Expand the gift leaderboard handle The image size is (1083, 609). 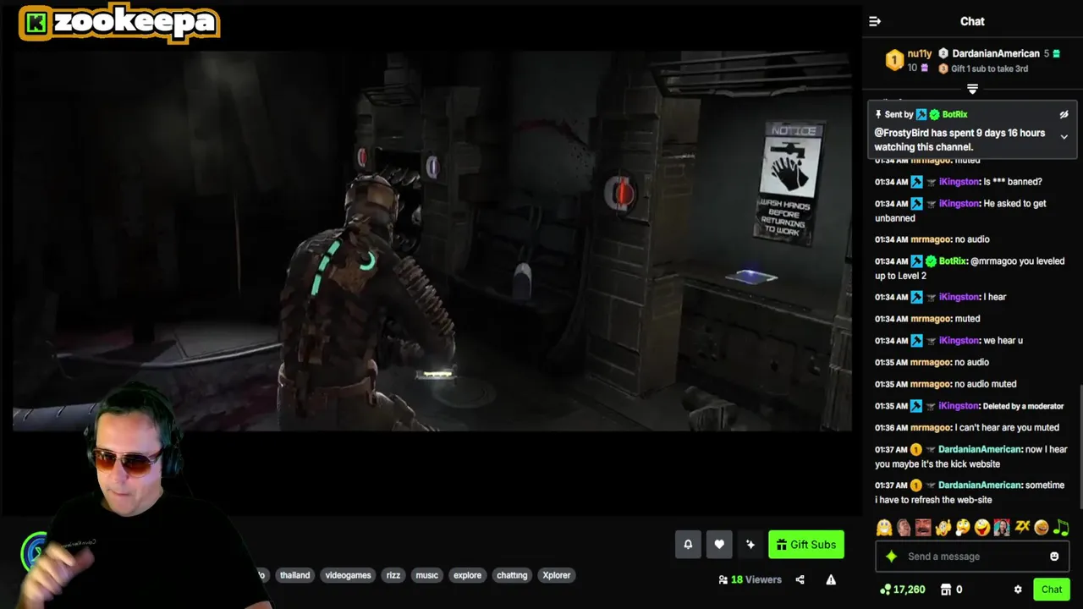click(x=972, y=89)
